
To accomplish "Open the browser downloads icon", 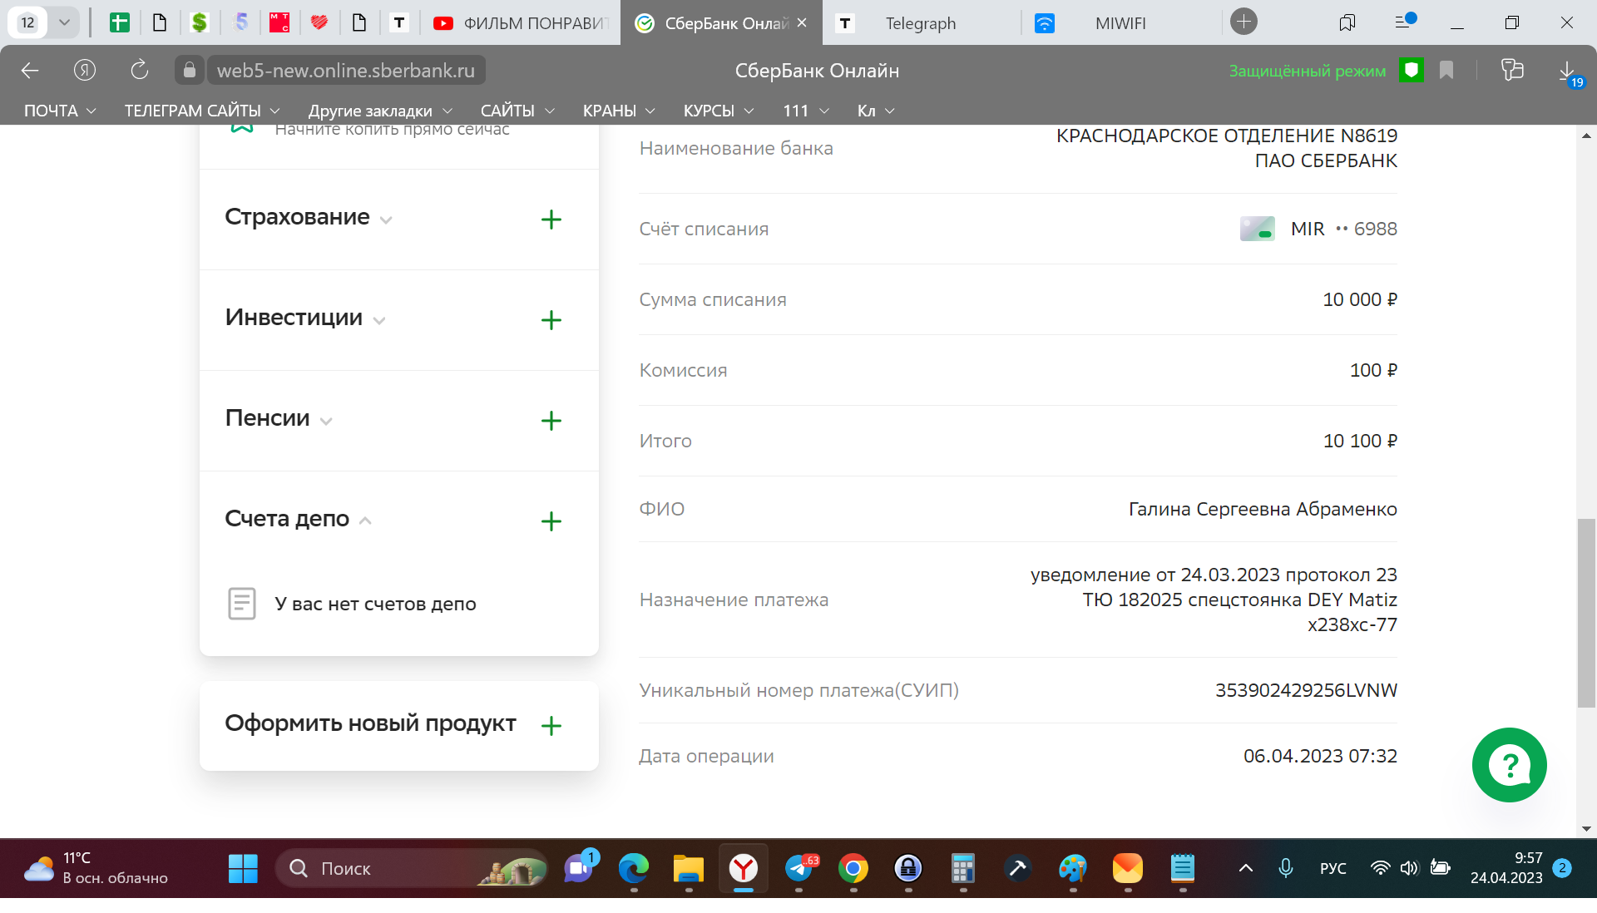I will 1567,71.
